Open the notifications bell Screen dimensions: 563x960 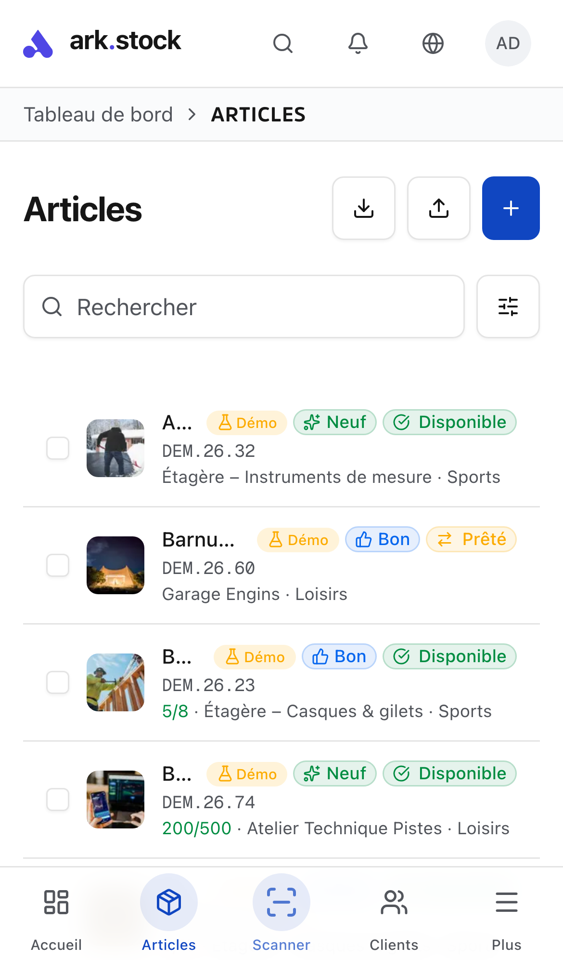358,43
